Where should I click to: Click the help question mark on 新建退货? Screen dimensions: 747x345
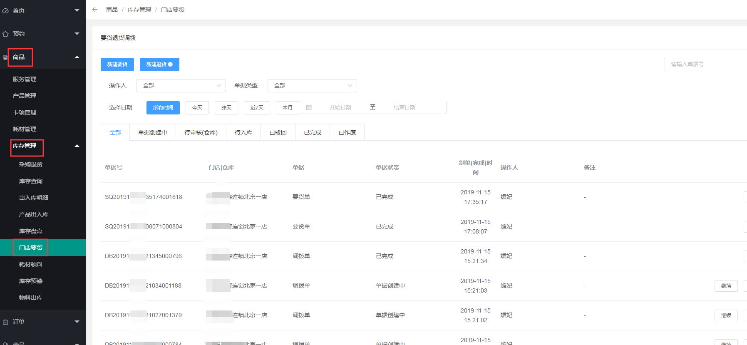pyautogui.click(x=170, y=65)
